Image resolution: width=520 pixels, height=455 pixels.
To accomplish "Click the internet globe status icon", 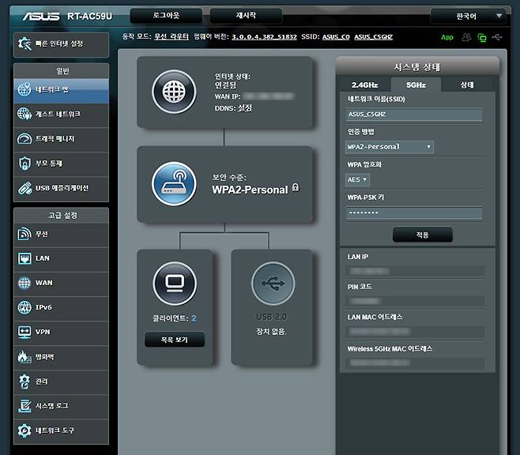I will tap(174, 92).
